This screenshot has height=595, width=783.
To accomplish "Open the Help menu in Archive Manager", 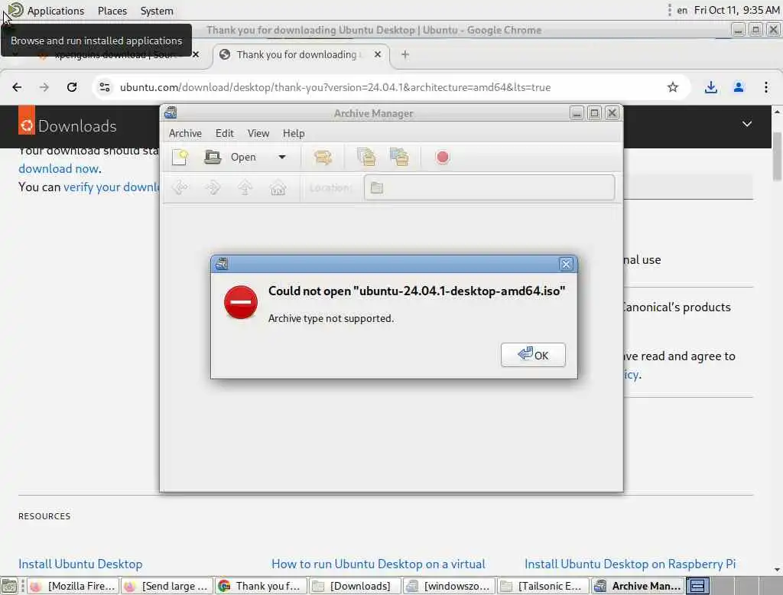I will 294,133.
